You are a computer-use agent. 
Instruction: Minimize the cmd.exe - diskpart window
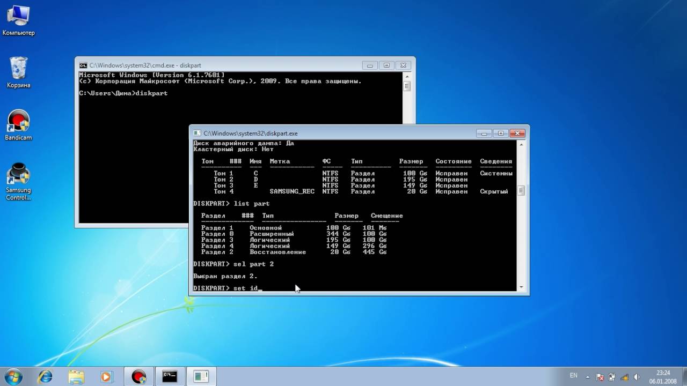[370, 65]
